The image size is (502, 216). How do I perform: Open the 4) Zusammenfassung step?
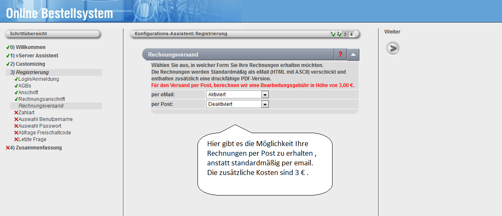(x=36, y=148)
